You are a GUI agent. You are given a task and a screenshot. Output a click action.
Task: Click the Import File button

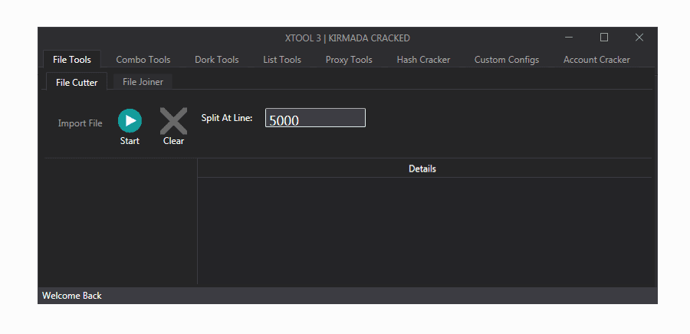pyautogui.click(x=80, y=123)
